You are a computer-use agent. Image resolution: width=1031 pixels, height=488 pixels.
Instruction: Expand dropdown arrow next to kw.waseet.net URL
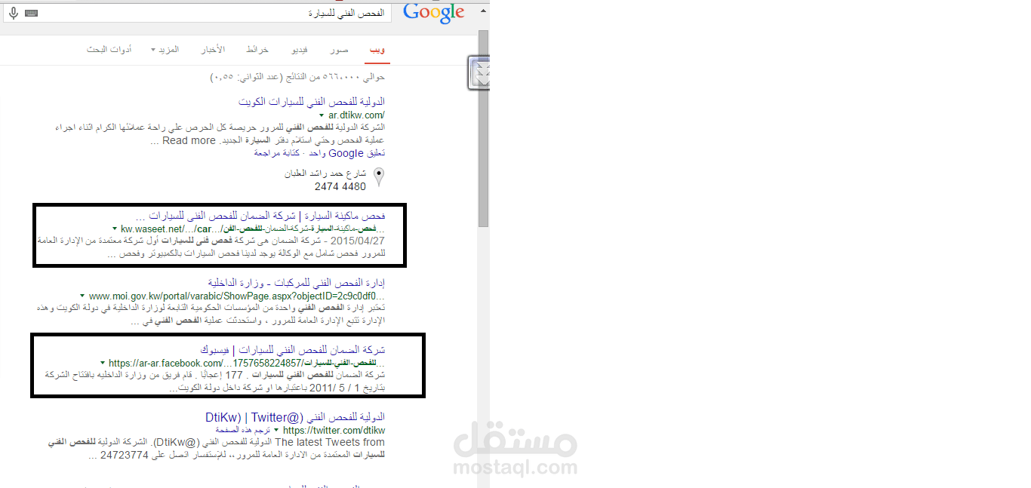point(115,229)
